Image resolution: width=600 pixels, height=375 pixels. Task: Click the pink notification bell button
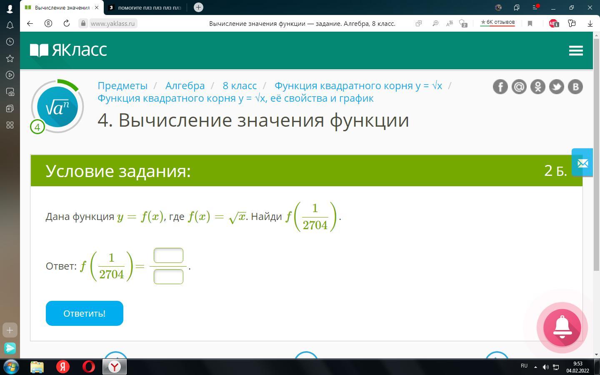[562, 327]
